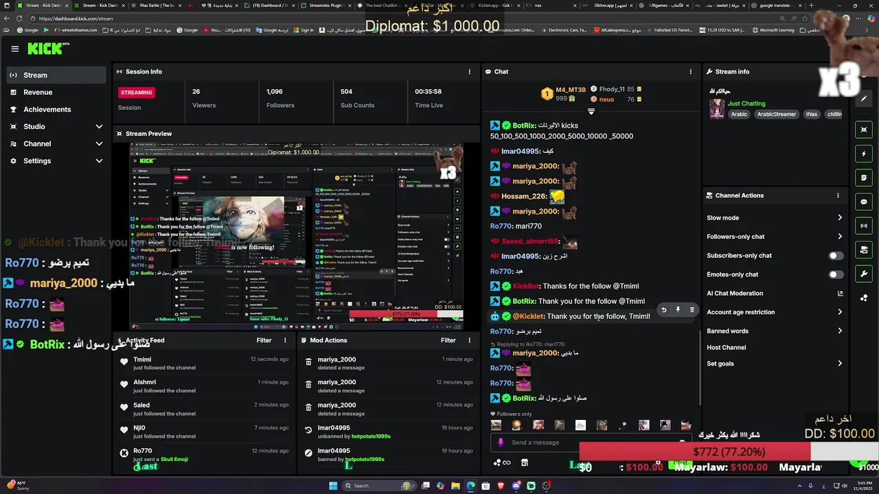The height and width of the screenshot is (494, 879).
Task: Click the browser address bar URL
Action: [x=76, y=19]
